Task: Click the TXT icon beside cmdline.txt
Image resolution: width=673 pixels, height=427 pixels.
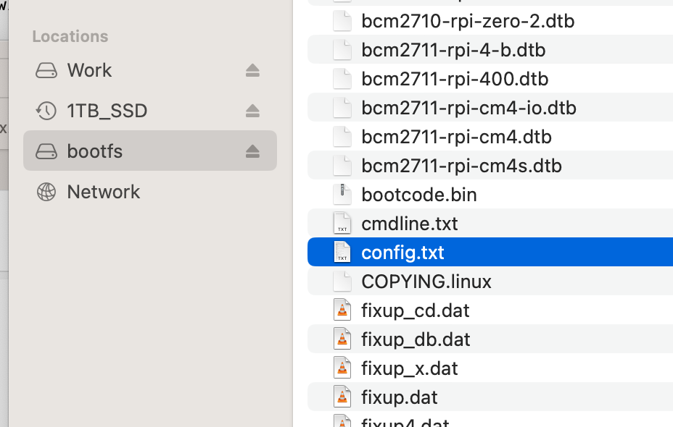Action: point(342,223)
